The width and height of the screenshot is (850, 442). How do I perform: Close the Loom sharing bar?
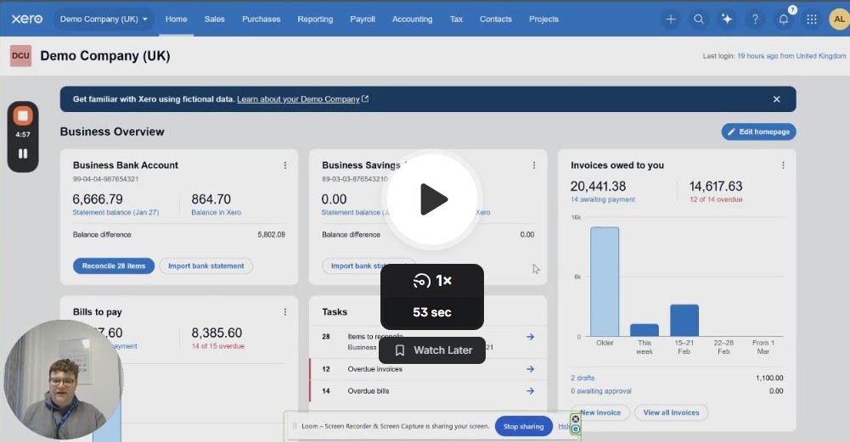(576, 419)
